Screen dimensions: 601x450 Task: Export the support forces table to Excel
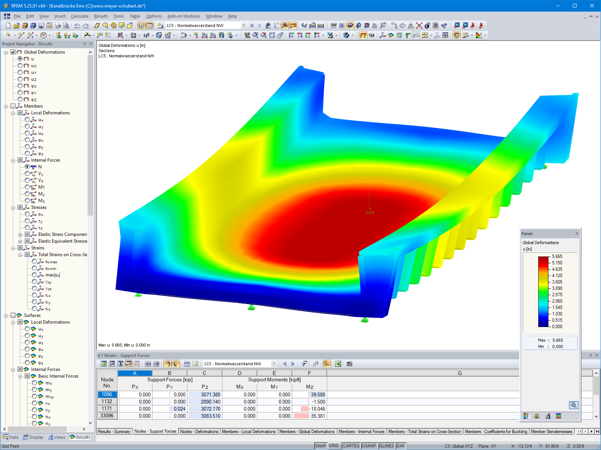tap(338, 363)
